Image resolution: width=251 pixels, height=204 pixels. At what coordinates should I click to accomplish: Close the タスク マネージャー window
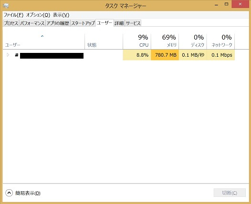coord(240,4)
